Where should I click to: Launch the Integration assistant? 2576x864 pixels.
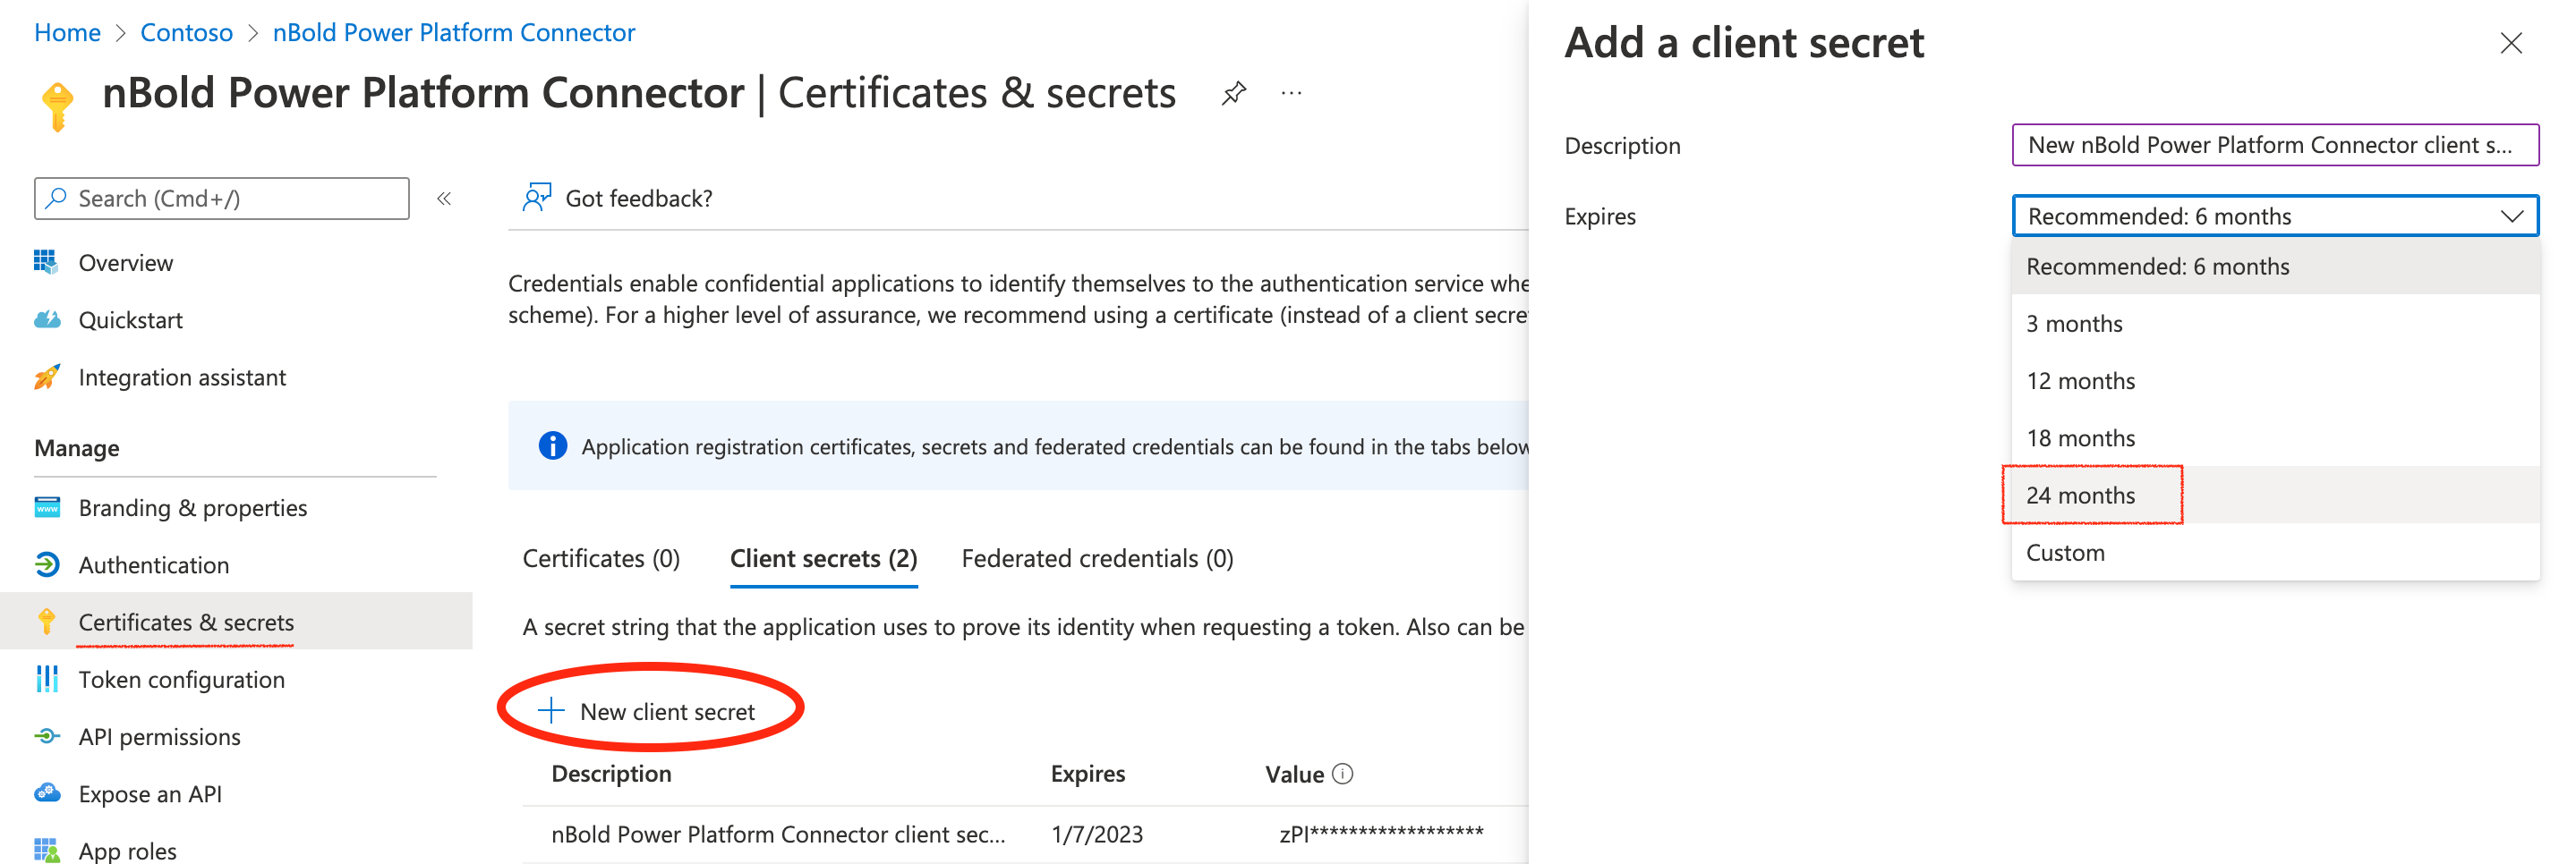(x=181, y=377)
